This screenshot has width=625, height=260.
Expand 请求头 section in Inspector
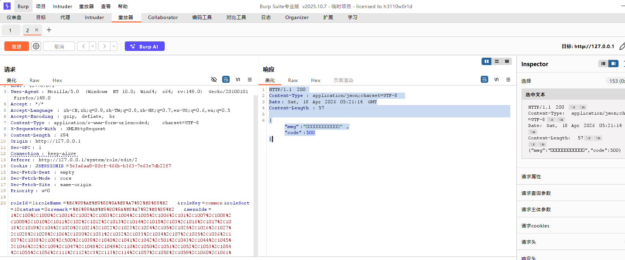tap(571, 242)
